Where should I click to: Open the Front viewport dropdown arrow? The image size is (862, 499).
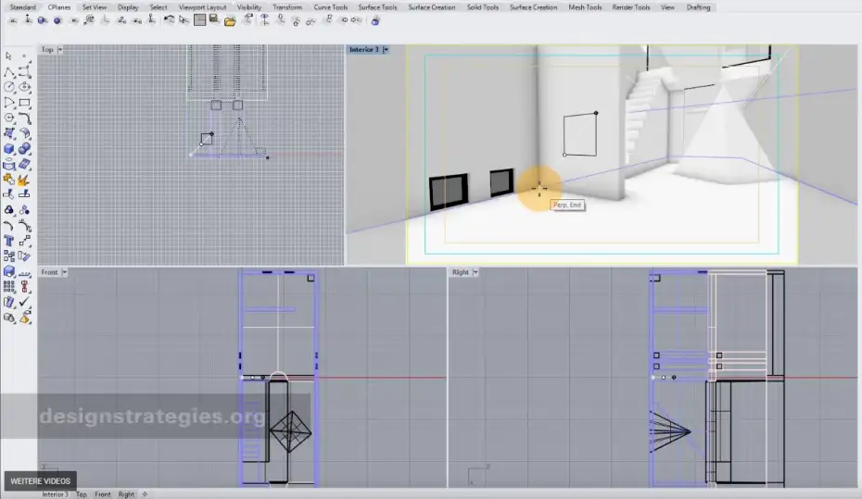click(x=64, y=272)
